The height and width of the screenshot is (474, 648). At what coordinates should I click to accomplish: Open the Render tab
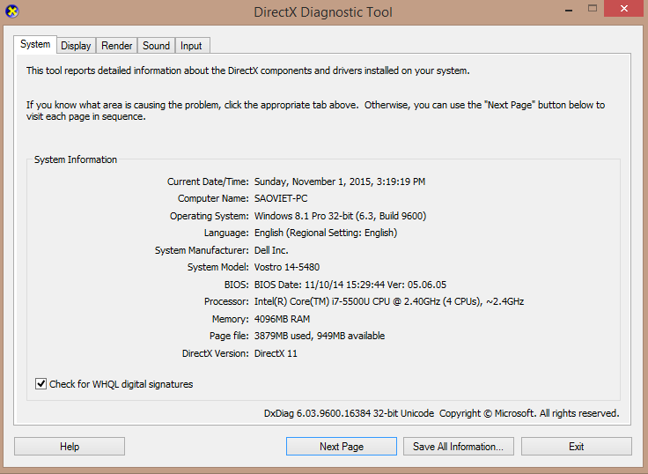pos(117,46)
